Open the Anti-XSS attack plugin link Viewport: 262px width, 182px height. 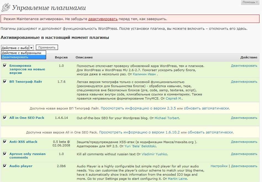(x=23, y=142)
